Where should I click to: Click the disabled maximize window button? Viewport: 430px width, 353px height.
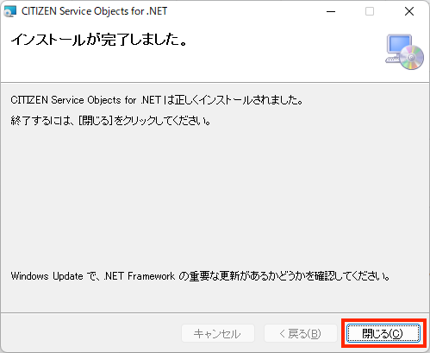coord(370,11)
